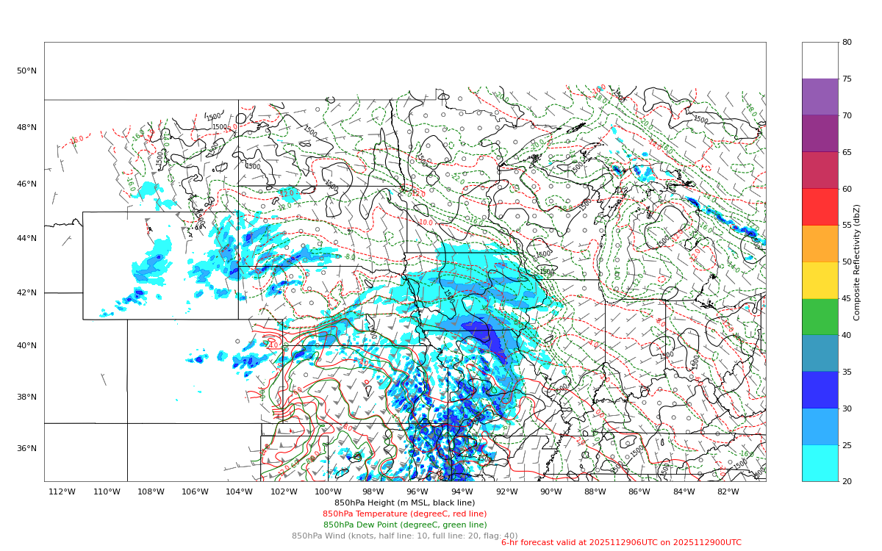Viewport: 882px width, 551px height.
Task: Click the orange 50-55 dBZ colorbar segment
Action: click(820, 243)
